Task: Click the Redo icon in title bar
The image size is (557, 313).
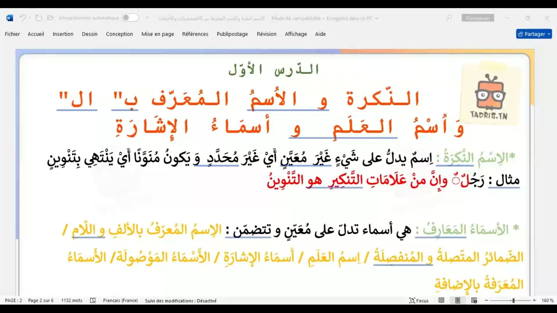Action: 38,18
